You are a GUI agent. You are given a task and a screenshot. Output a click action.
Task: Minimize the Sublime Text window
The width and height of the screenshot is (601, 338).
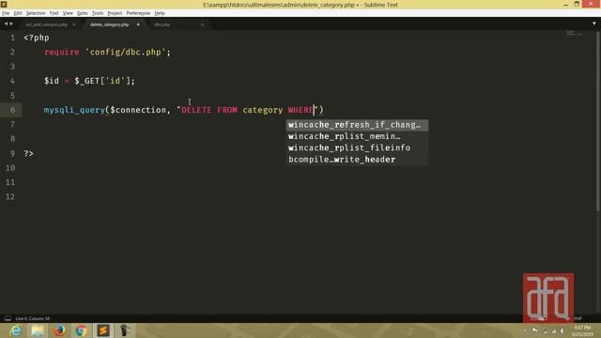coord(565,4)
